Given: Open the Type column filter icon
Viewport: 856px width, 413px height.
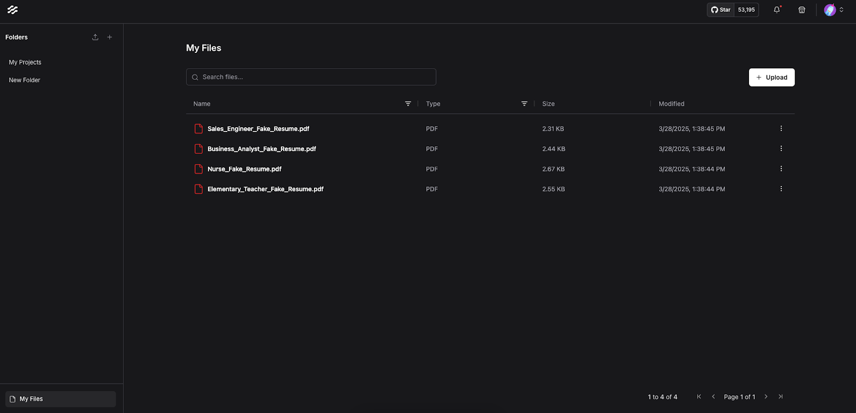Looking at the screenshot, I should [524, 104].
